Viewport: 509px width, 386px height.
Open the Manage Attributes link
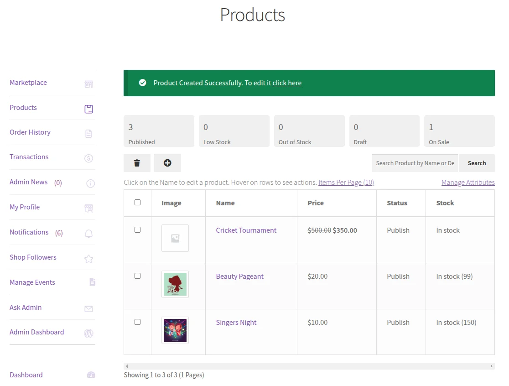click(468, 182)
